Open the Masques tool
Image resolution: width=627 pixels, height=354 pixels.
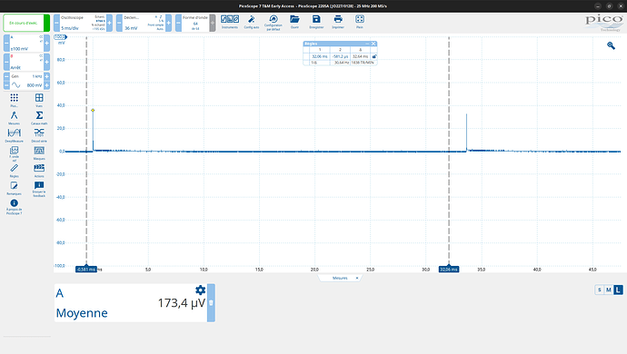(x=39, y=152)
